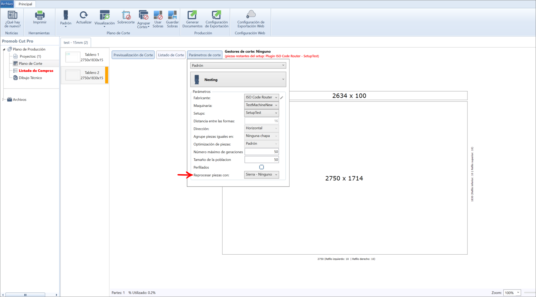This screenshot has width=536, height=297.
Task: Open the Archivo menu
Action: pyautogui.click(x=7, y=4)
